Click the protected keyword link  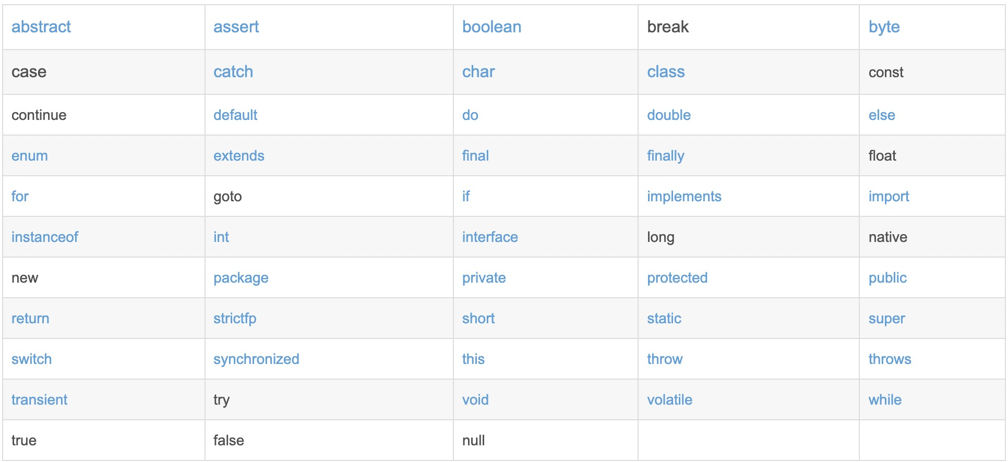677,278
